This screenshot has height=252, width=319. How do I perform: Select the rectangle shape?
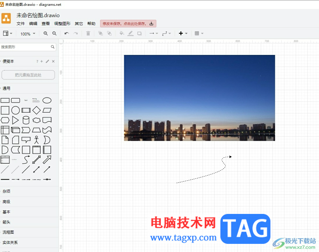tap(5, 100)
